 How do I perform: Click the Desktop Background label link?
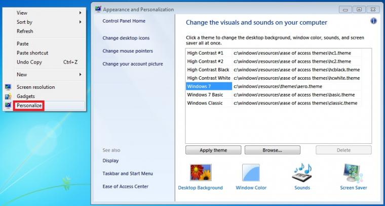coord(201,188)
